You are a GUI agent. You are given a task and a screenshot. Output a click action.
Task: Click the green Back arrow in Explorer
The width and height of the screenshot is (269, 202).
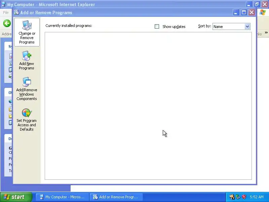7,23
